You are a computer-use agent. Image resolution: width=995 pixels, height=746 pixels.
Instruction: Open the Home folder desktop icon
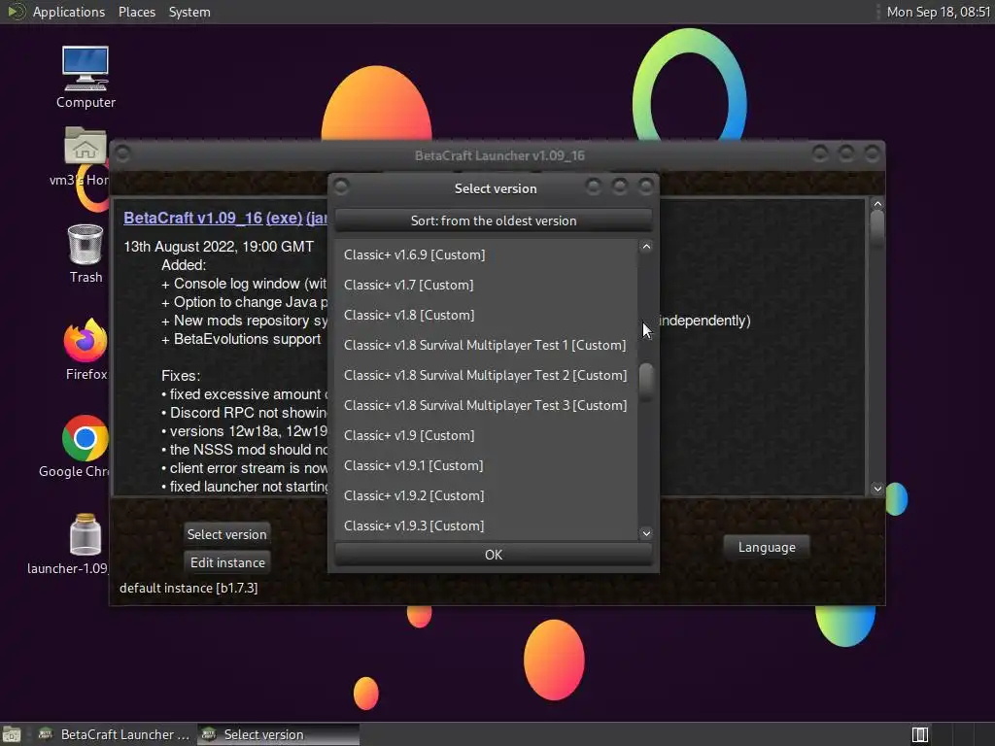[x=86, y=158]
